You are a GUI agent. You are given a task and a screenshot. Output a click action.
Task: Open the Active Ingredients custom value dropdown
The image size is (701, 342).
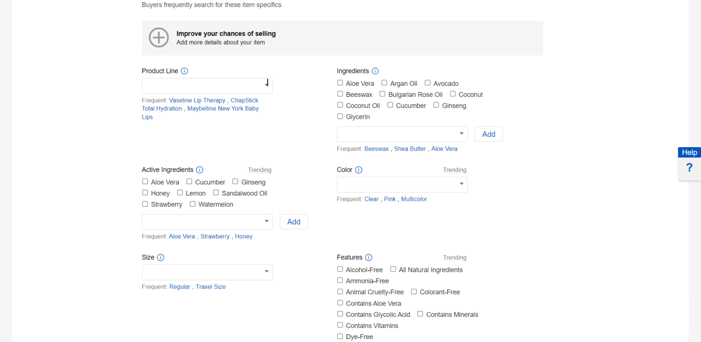pos(207,221)
